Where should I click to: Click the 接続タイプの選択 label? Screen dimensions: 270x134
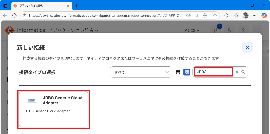[x=37, y=72]
